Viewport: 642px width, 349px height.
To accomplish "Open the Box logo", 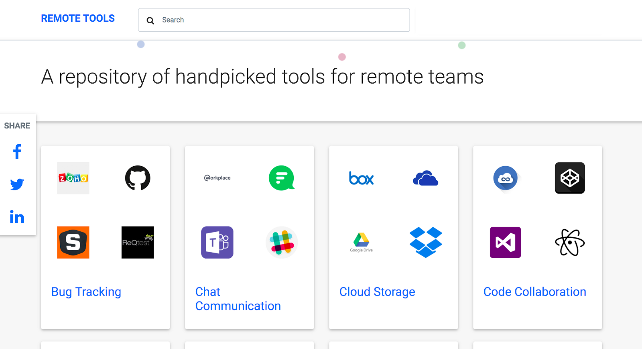I will [x=361, y=178].
